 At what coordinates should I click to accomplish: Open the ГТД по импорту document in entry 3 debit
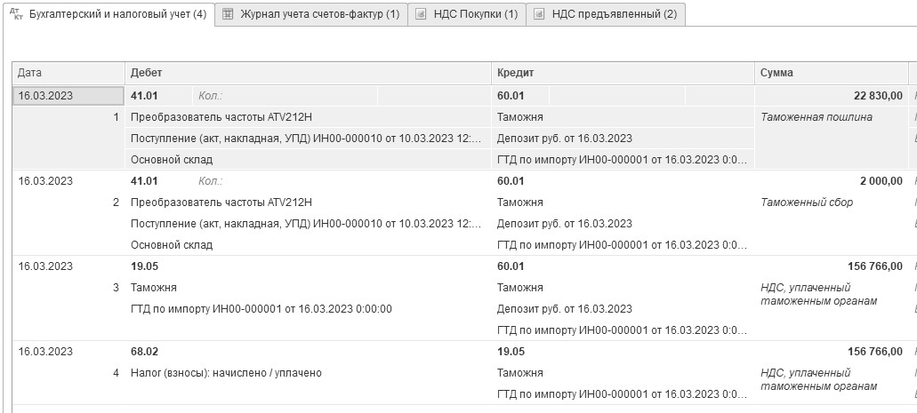[x=261, y=308]
